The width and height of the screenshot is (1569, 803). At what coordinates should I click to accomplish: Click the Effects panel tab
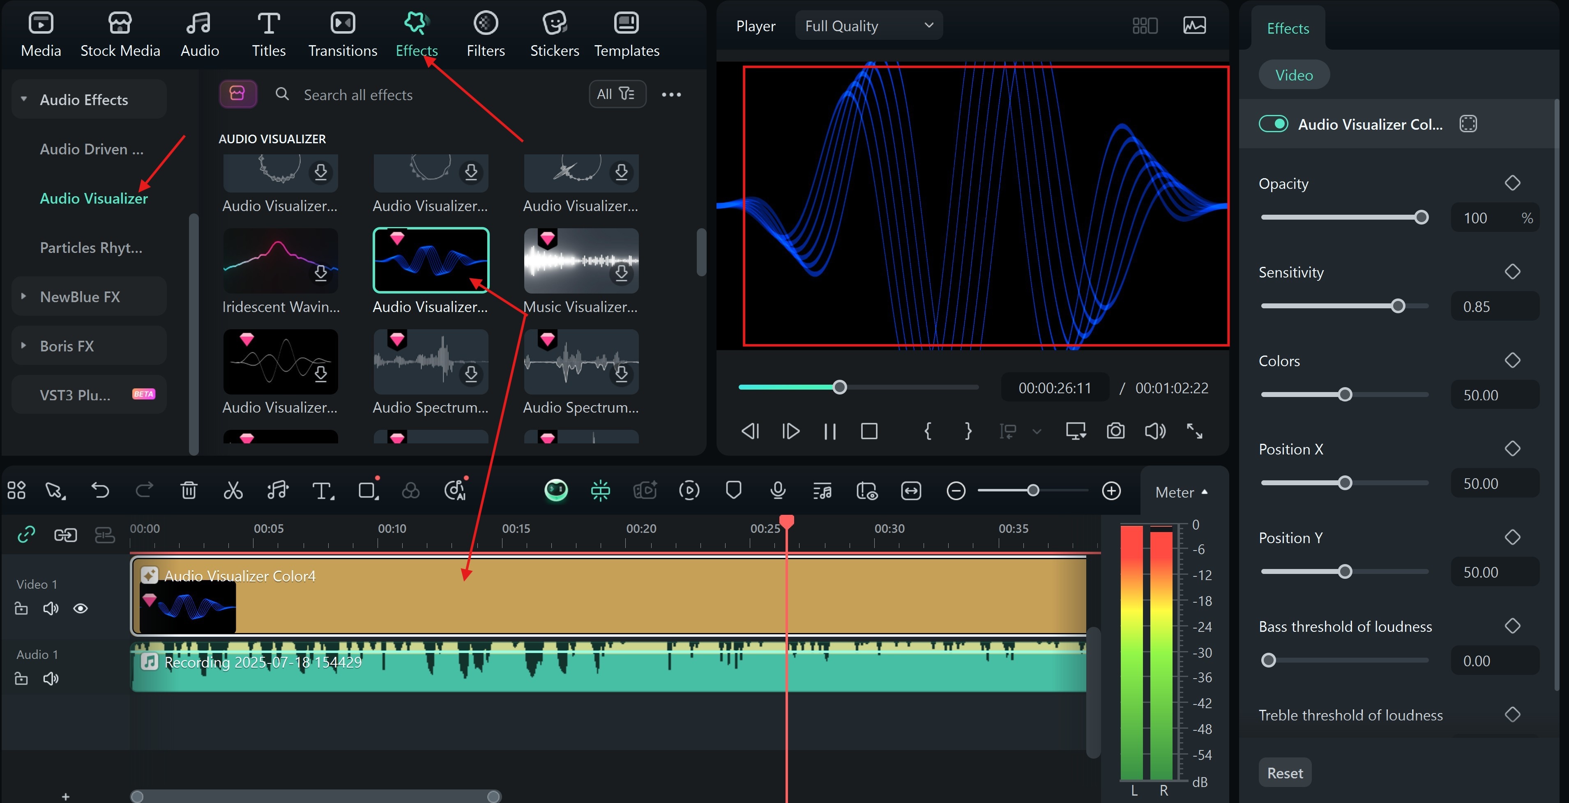(x=1288, y=28)
